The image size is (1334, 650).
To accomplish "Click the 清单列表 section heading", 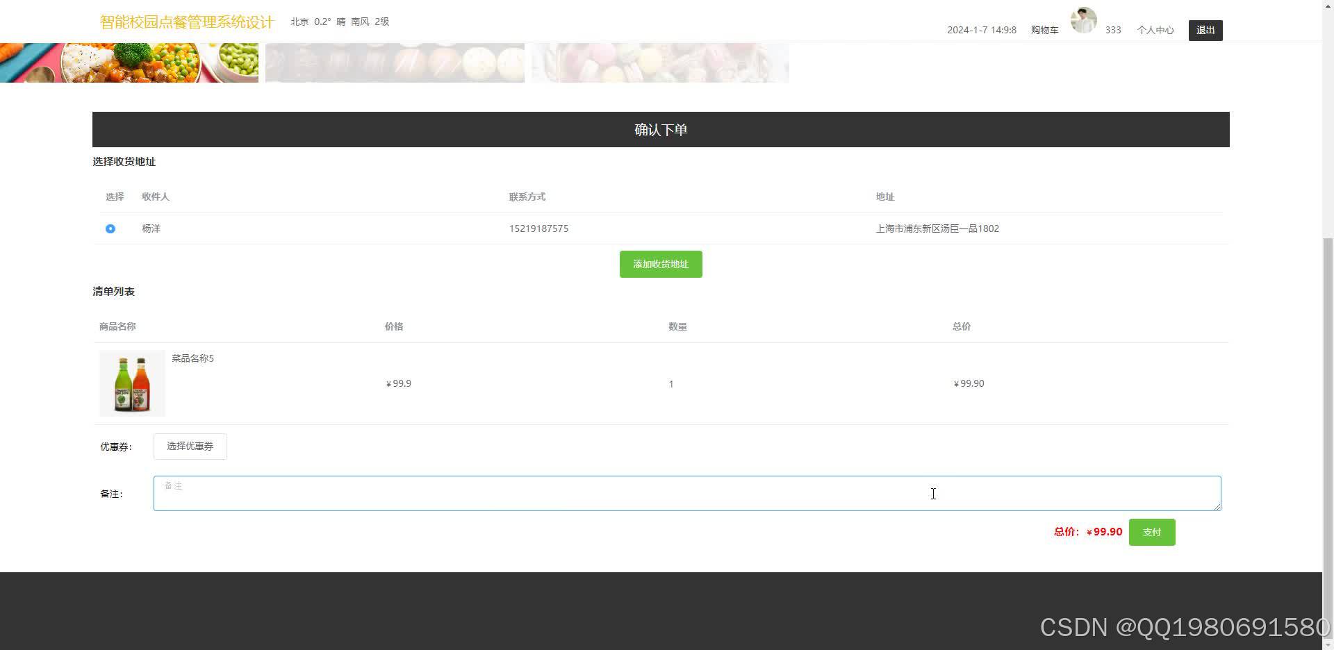I will [113, 291].
